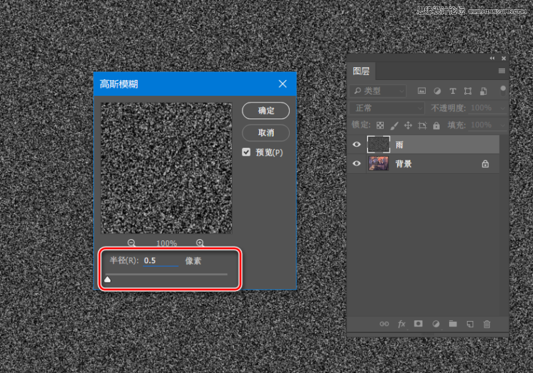Click the new group folder icon

coord(453,324)
